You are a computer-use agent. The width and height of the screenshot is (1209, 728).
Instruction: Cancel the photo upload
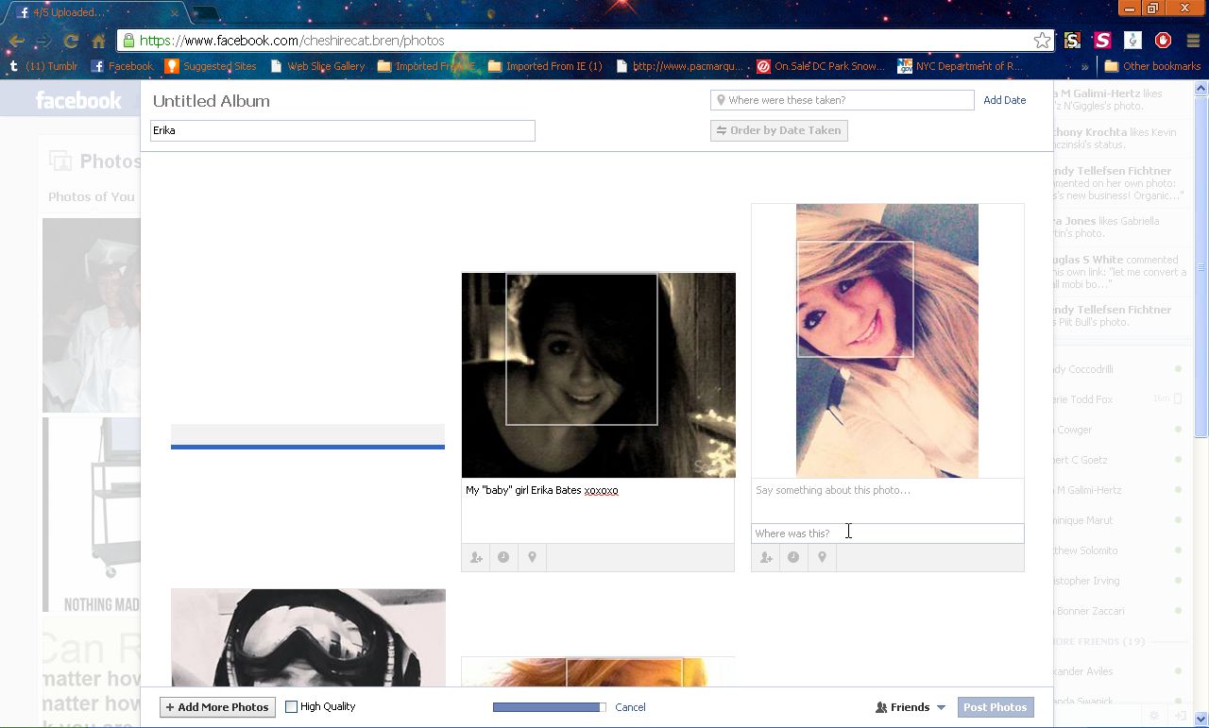pyautogui.click(x=630, y=707)
